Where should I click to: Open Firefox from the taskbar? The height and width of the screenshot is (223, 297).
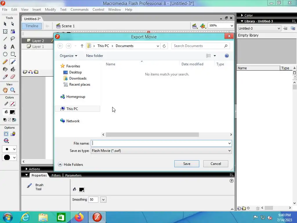click(79, 217)
